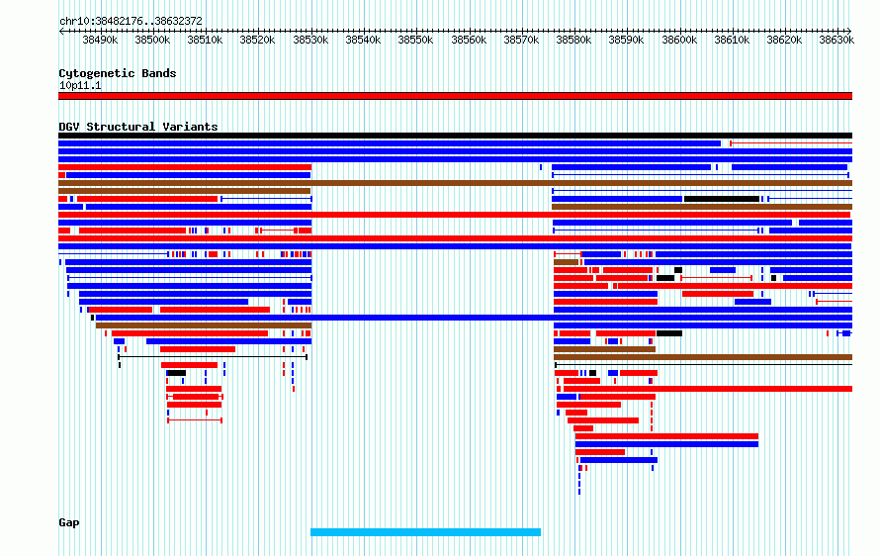This screenshot has height=556, width=880.
Task: Click the 38580k ruler tick label
Action: (x=573, y=40)
